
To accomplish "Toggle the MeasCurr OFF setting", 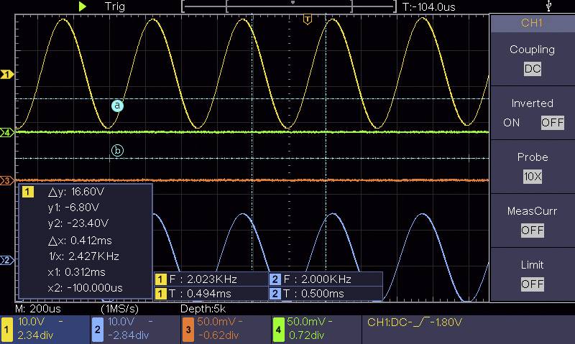I will (532, 231).
